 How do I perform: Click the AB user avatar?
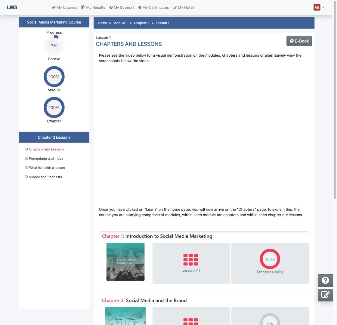tap(317, 7)
